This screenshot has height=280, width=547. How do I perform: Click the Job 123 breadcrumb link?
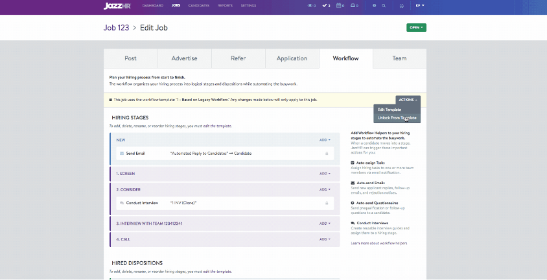pos(116,28)
